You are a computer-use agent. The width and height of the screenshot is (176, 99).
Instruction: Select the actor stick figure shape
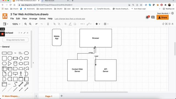coord(21,74)
